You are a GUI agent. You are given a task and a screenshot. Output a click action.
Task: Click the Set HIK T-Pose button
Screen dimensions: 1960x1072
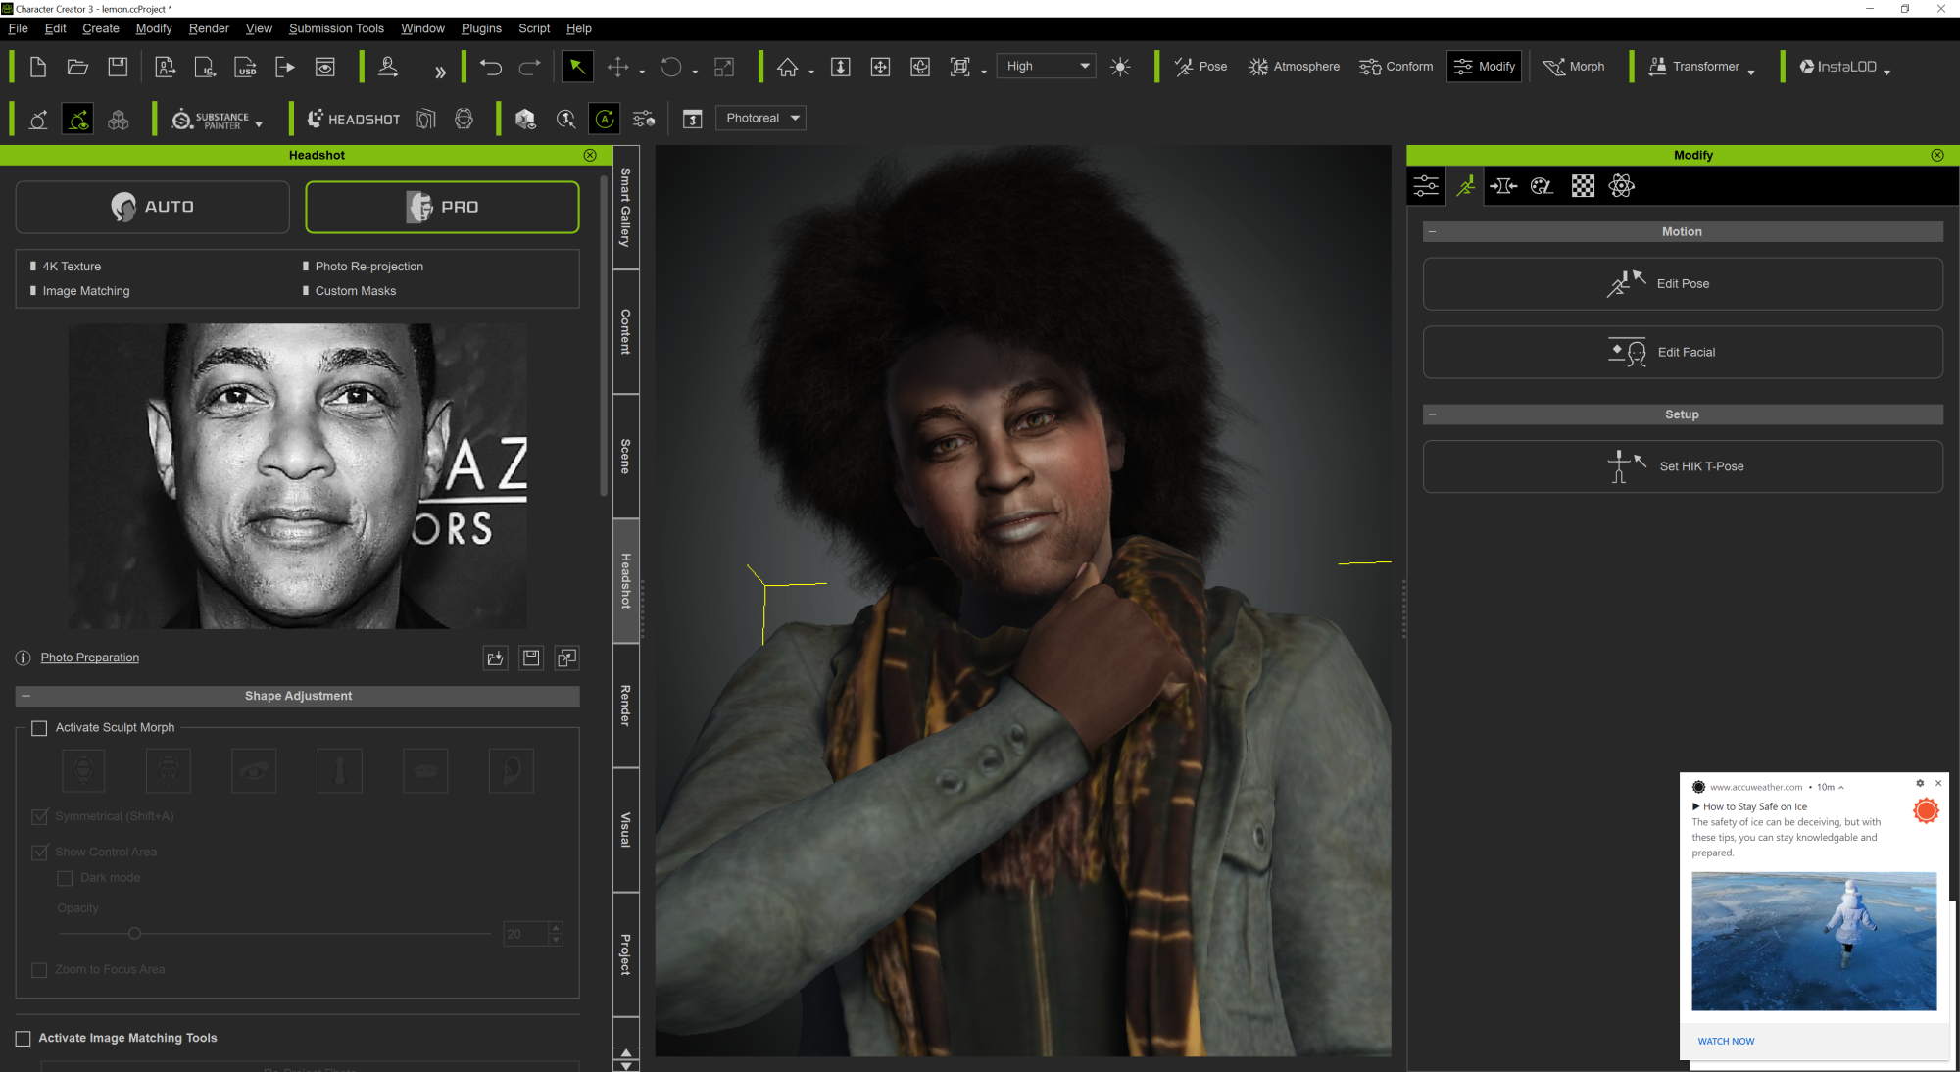pyautogui.click(x=1683, y=466)
